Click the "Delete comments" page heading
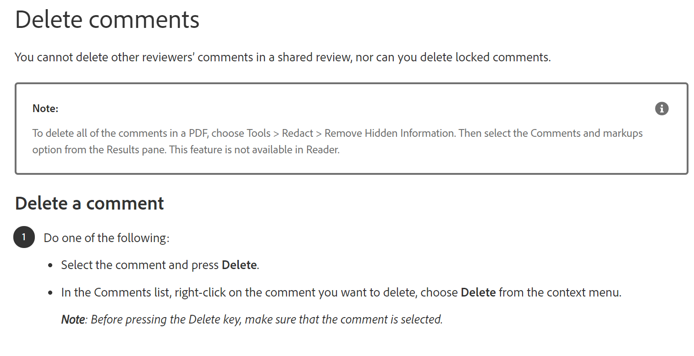 (x=107, y=20)
